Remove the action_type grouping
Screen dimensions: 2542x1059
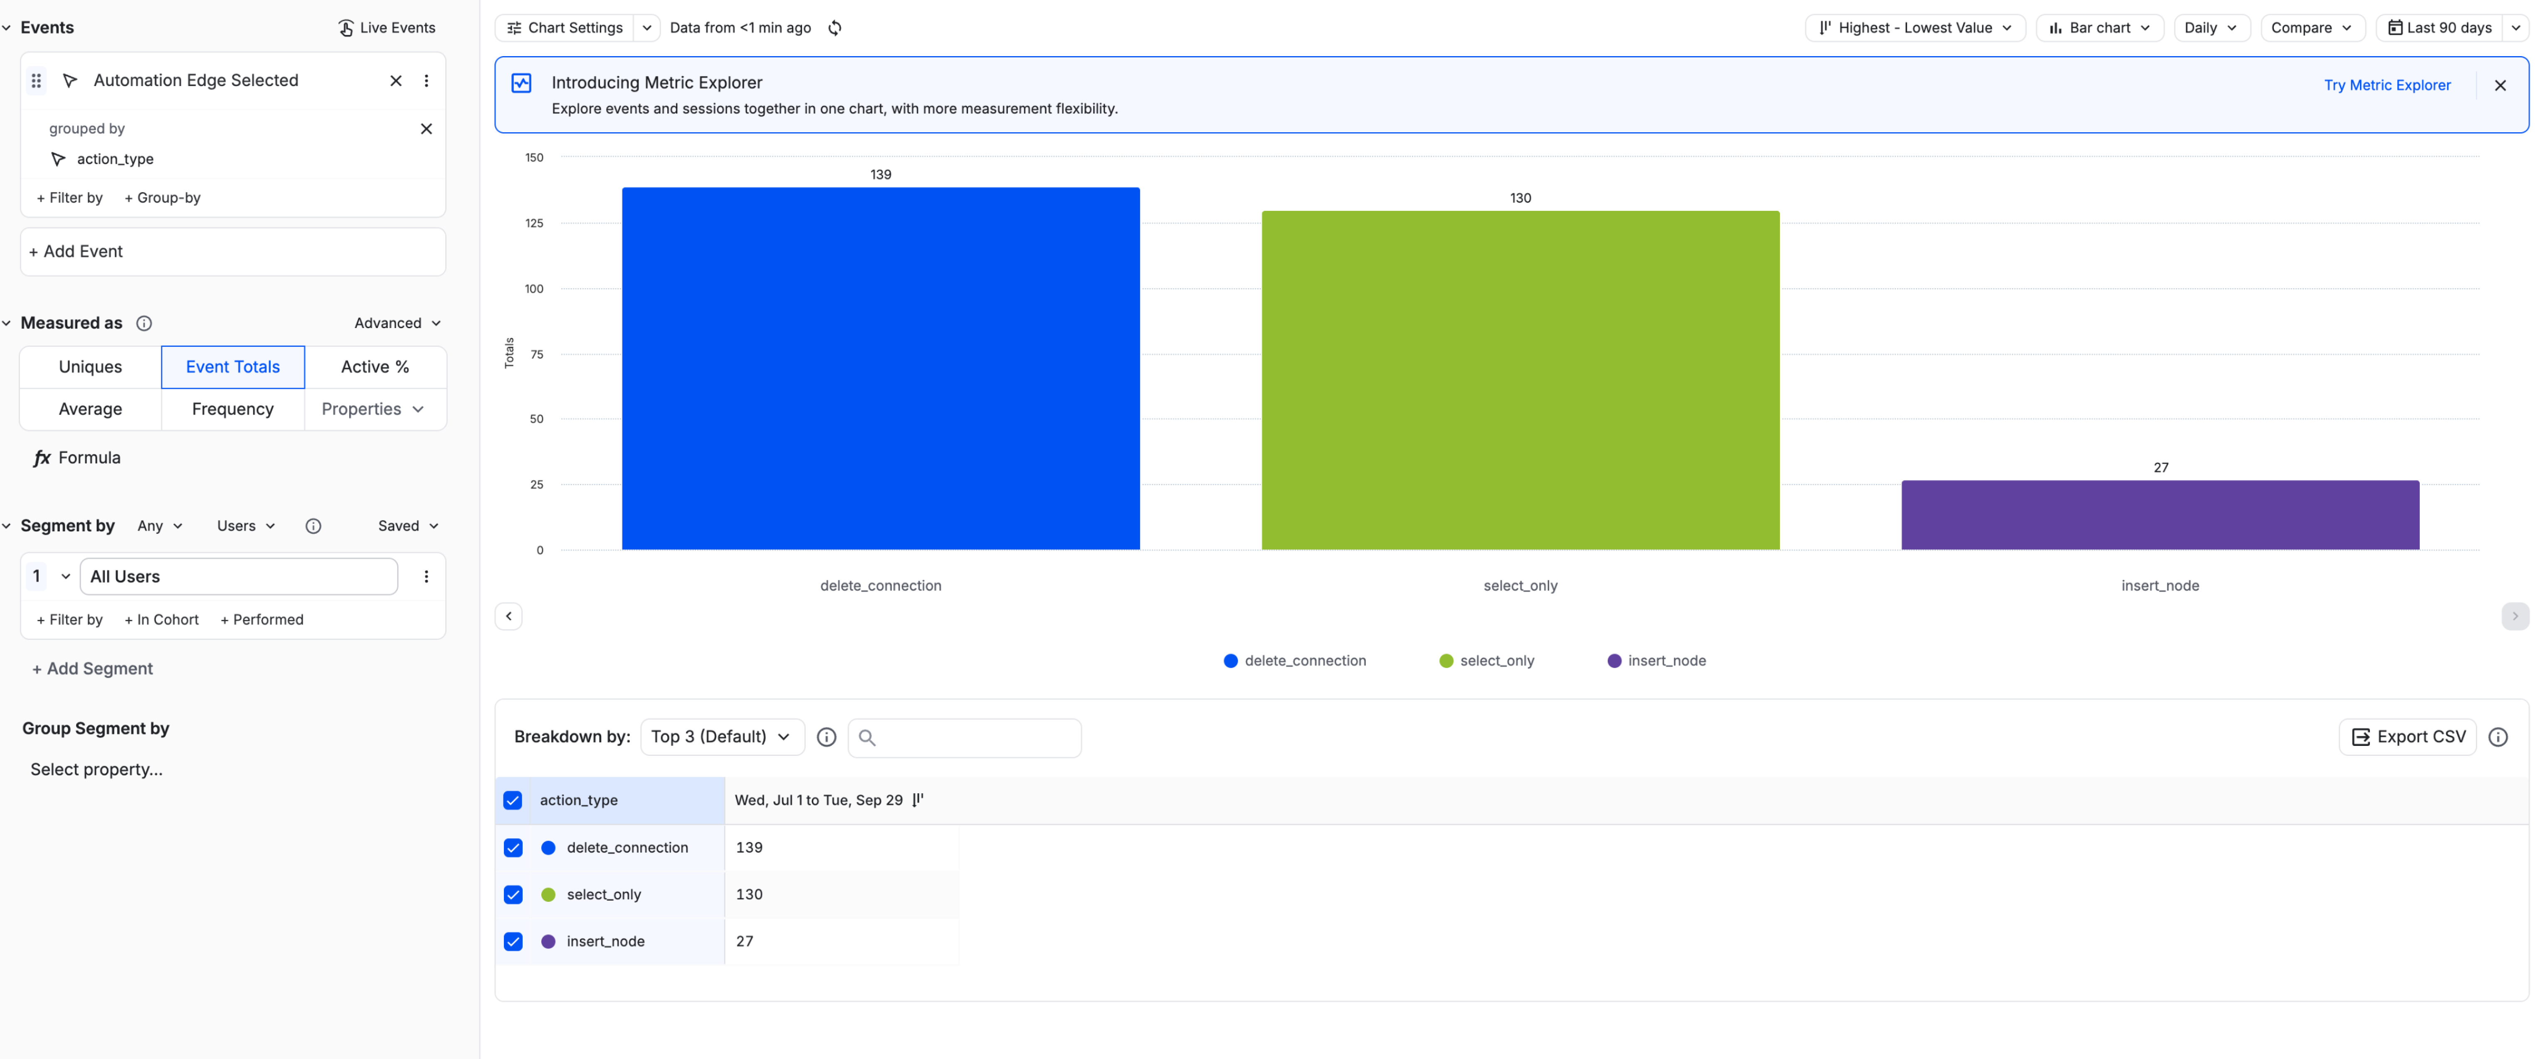[x=426, y=128]
